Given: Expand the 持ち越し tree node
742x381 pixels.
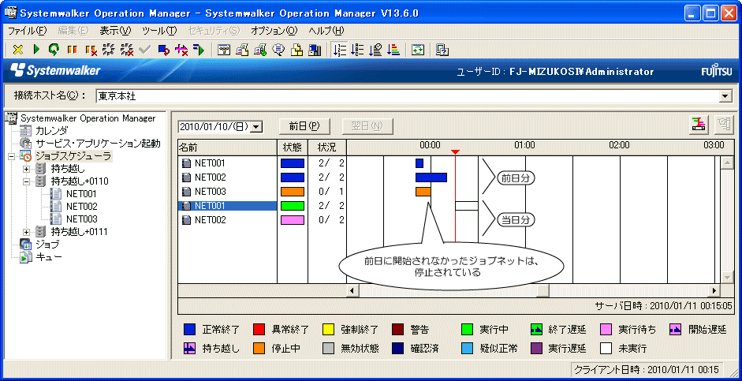Looking at the screenshot, I should 27,169.
